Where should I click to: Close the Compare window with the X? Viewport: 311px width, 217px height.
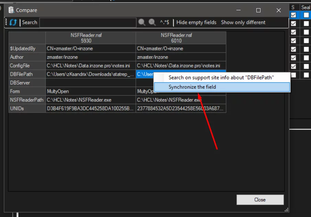pos(278,10)
